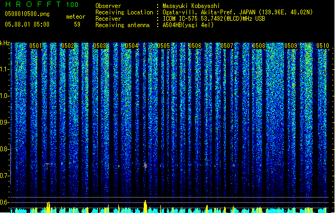Click the 1.0 kHz axis tick label
The image size is (335, 213).
click(x=5, y=96)
